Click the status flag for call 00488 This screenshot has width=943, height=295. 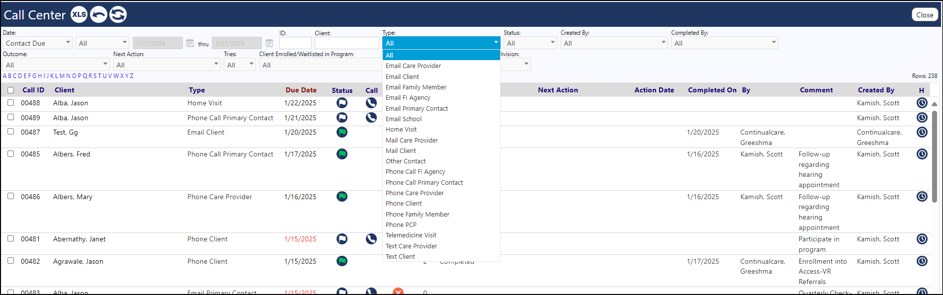pos(342,103)
